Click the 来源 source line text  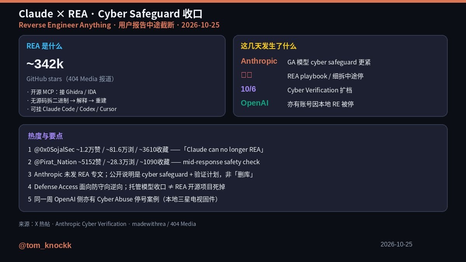pyautogui.click(x=107, y=224)
